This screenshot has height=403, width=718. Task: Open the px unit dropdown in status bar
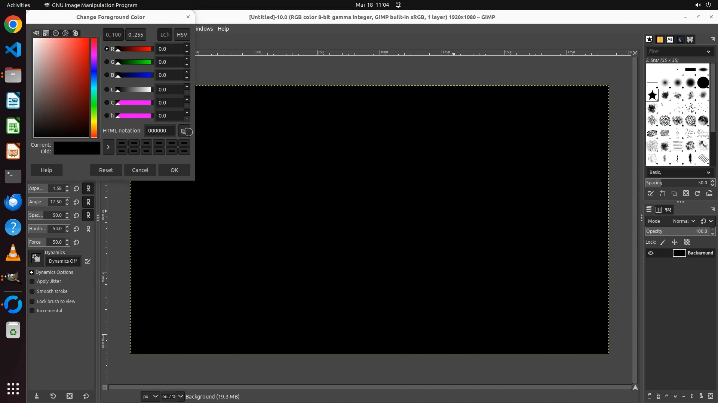(x=150, y=396)
